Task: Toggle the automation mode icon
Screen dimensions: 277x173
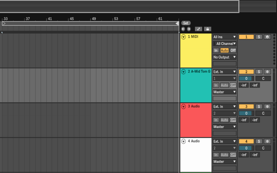Action: [198, 29]
